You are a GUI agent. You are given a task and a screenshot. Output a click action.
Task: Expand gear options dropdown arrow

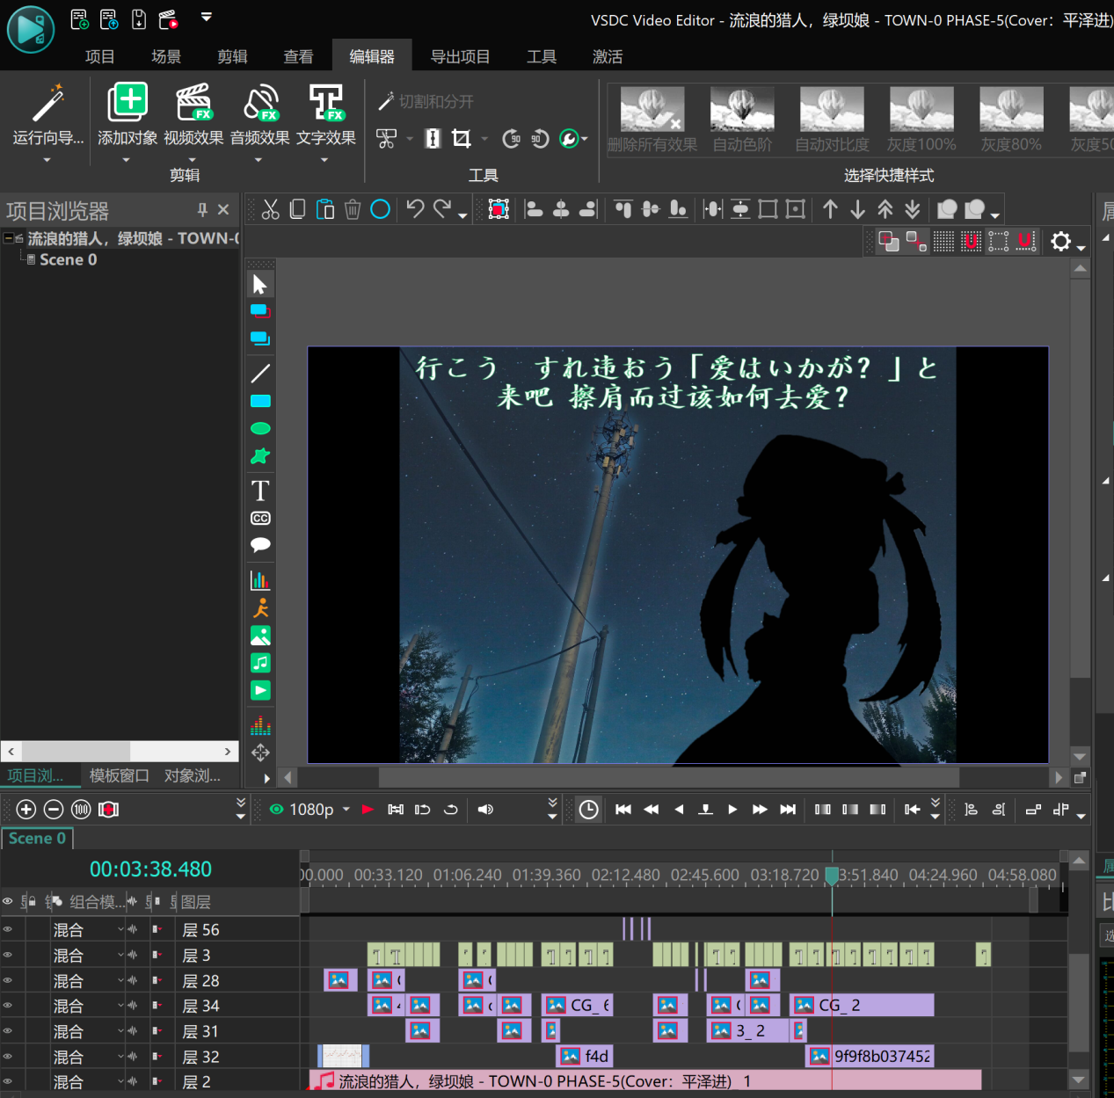[1081, 248]
